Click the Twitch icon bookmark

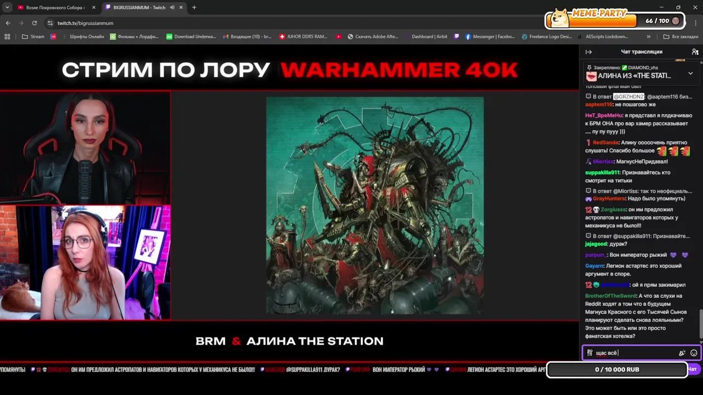click(x=456, y=37)
